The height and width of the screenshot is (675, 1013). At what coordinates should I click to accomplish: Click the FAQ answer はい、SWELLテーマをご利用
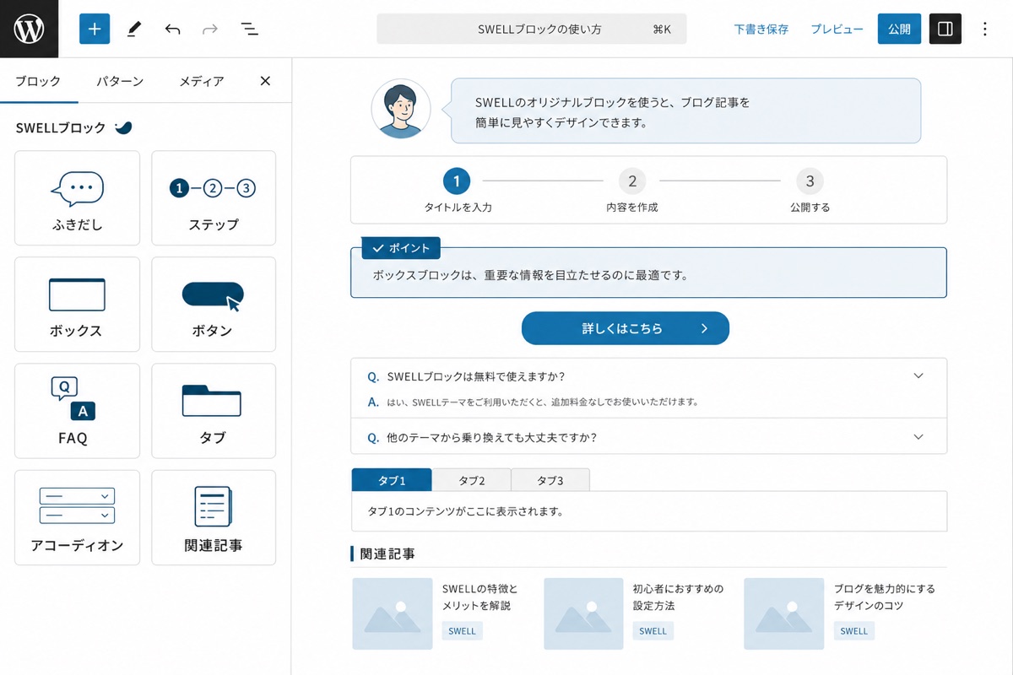[542, 402]
